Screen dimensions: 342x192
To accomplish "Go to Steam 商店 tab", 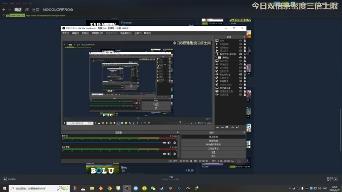I will coord(18,9).
